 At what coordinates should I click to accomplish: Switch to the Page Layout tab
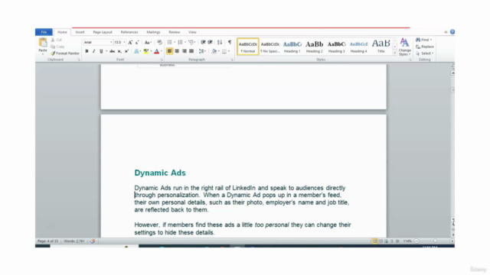[103, 32]
